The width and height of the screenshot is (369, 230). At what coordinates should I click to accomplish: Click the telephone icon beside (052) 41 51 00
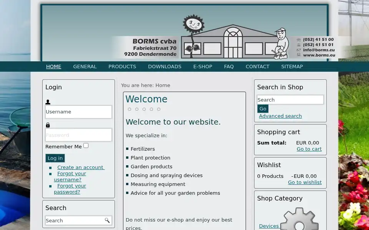tap(299, 39)
